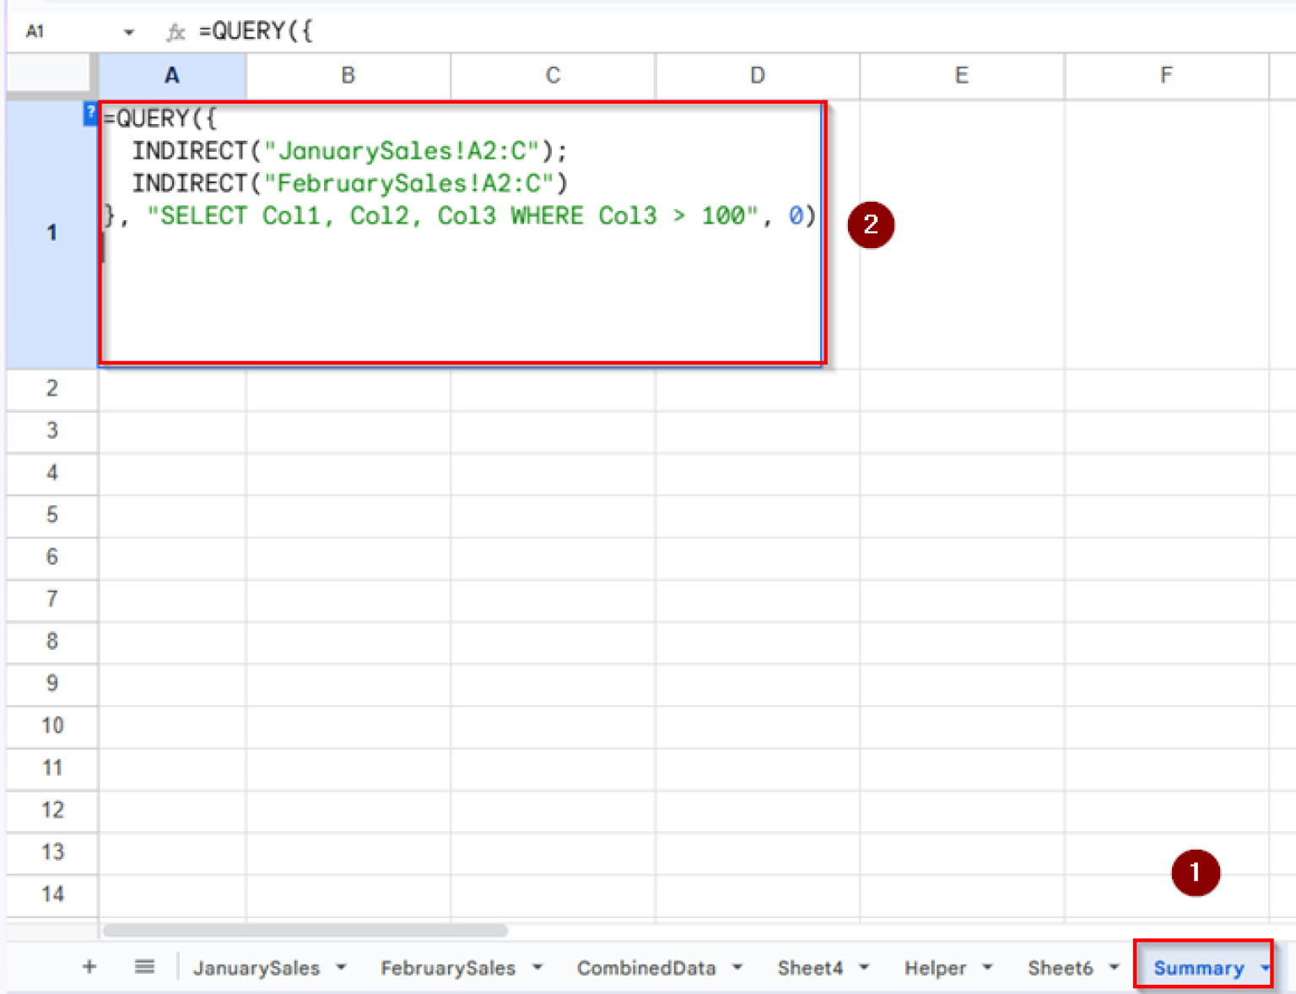The width and height of the screenshot is (1296, 994).
Task: Open the JanuarySales tab dropdown arrow
Action: (x=342, y=968)
